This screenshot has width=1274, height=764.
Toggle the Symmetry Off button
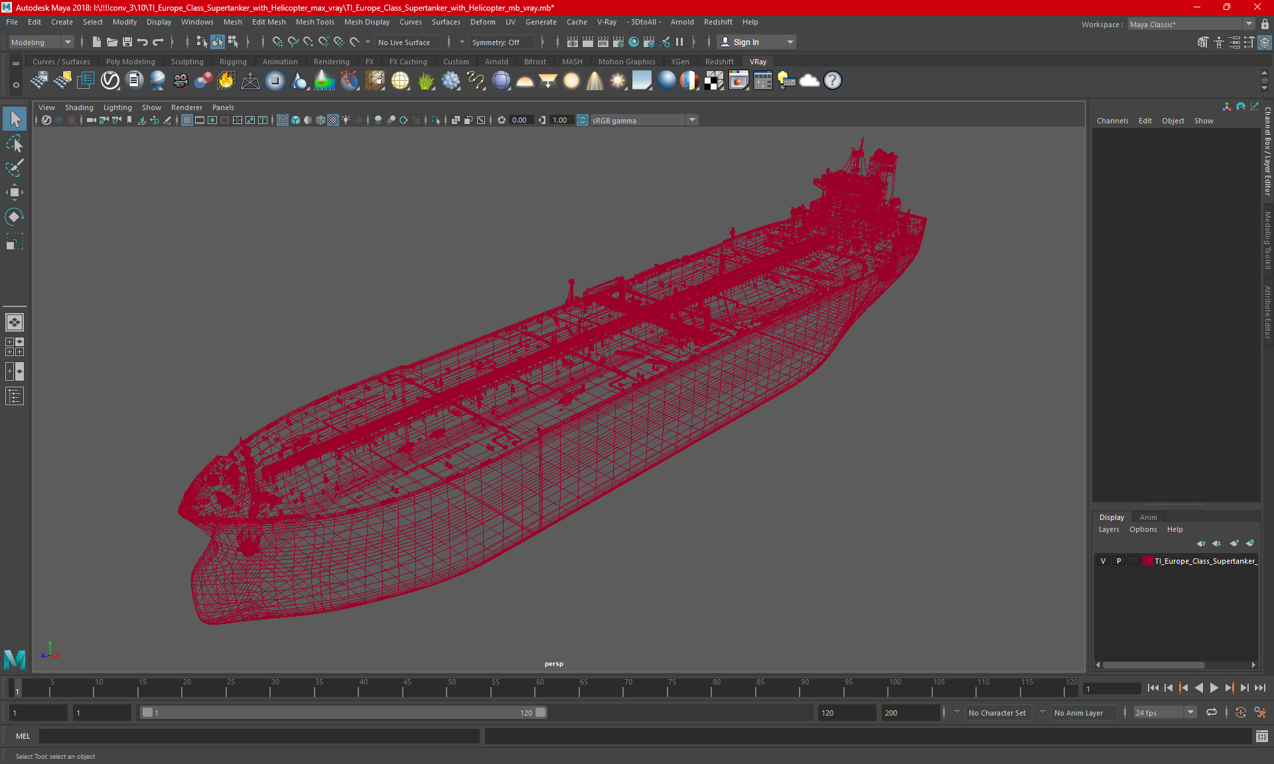[500, 41]
